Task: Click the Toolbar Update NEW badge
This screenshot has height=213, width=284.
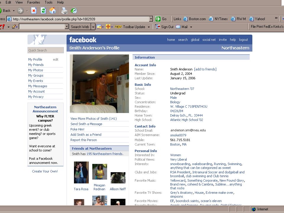Action: tap(118, 27)
